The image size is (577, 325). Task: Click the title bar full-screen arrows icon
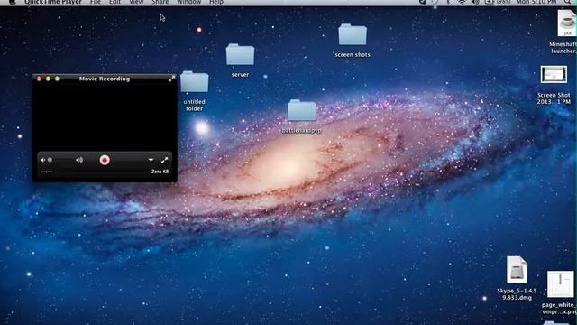point(171,79)
